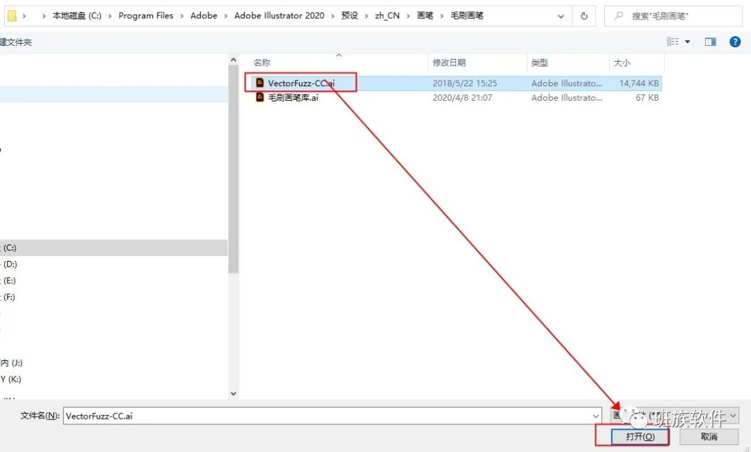Open the help question mark icon
The image size is (751, 452).
(x=735, y=42)
